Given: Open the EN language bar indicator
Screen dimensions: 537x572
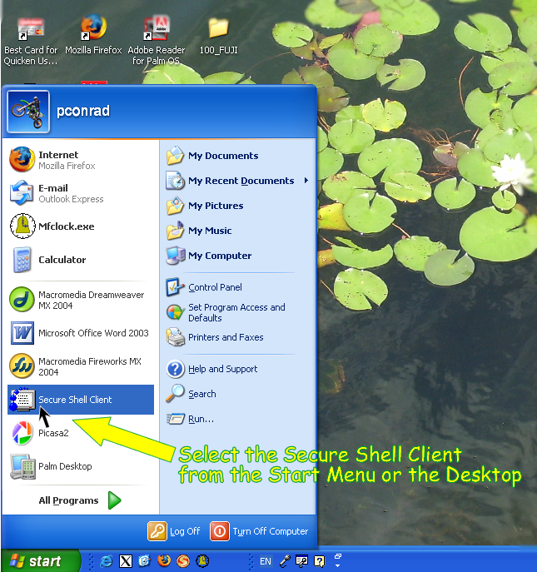Looking at the screenshot, I should coord(266,561).
